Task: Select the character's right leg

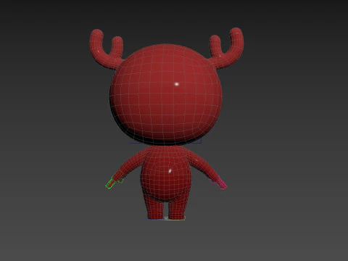Action: coord(177,207)
